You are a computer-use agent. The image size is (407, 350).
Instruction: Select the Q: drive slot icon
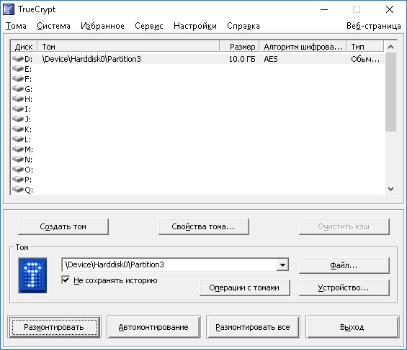click(18, 190)
